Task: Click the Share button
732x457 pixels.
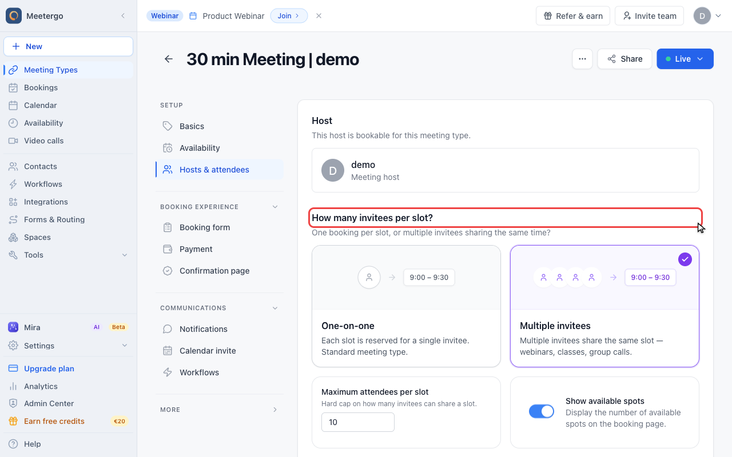Action: (624, 59)
